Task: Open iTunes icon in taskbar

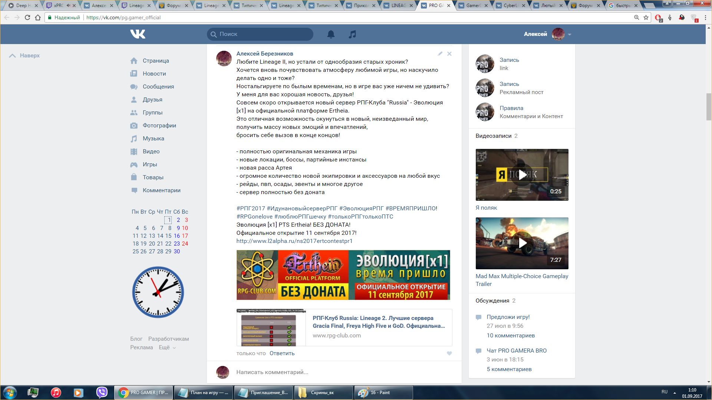Action: coord(56,393)
